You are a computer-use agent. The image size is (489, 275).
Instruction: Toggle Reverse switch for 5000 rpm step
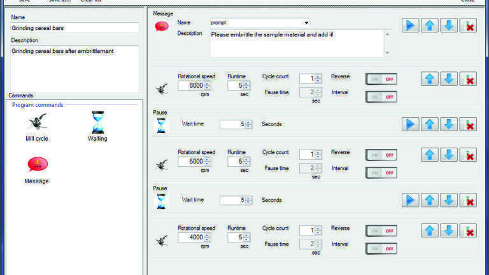381,155
